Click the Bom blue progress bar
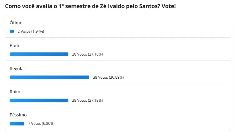Image resolution: width=237 pixels, height=137 pixels. click(x=39, y=54)
